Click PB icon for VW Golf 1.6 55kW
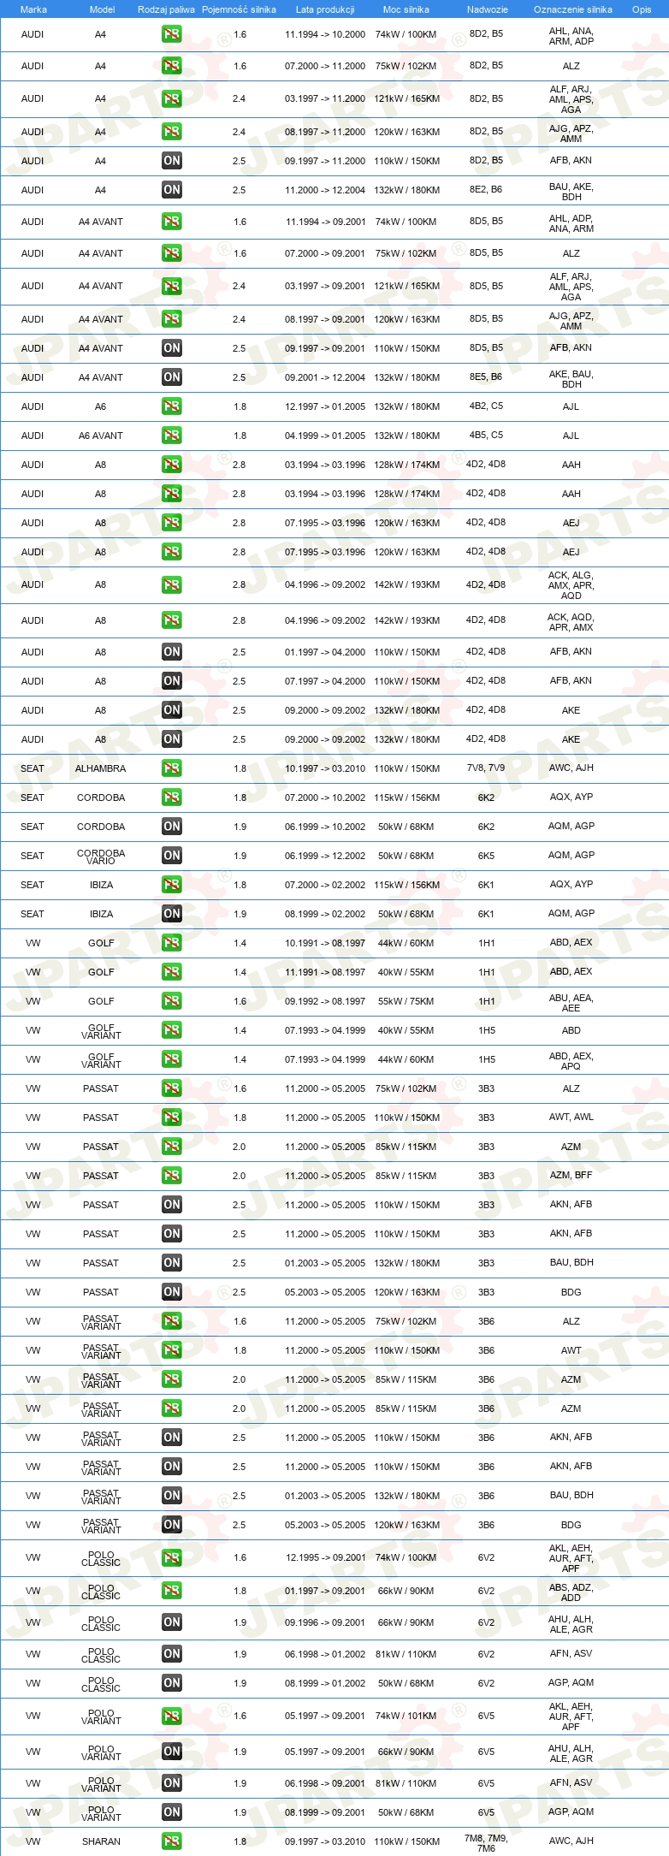Viewport: 669px width, 1856px height. pyautogui.click(x=172, y=1001)
